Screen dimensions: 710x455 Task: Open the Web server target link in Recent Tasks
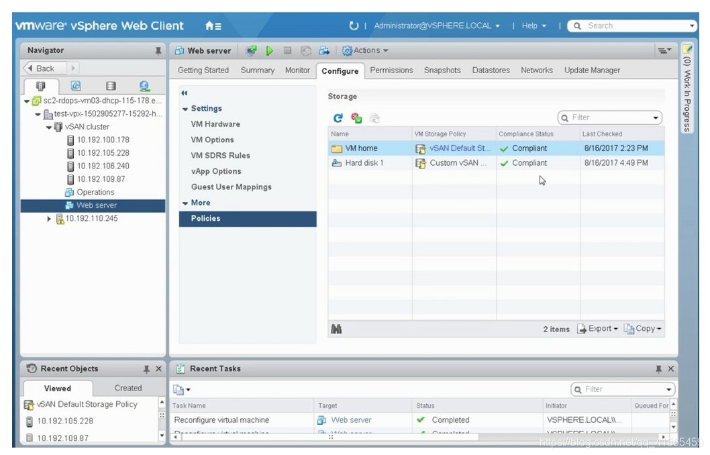click(x=351, y=420)
